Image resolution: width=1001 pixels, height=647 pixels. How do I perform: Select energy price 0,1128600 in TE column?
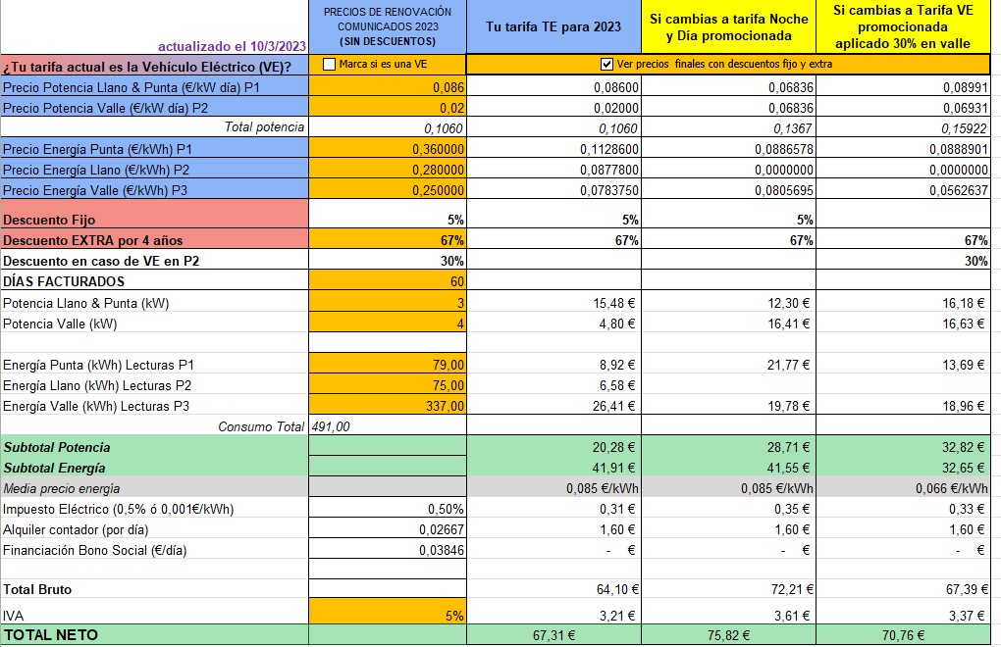point(609,149)
